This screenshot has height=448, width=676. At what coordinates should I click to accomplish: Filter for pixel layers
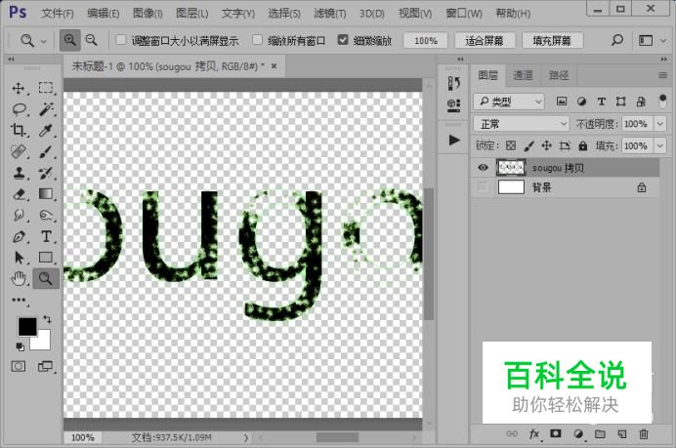(562, 102)
